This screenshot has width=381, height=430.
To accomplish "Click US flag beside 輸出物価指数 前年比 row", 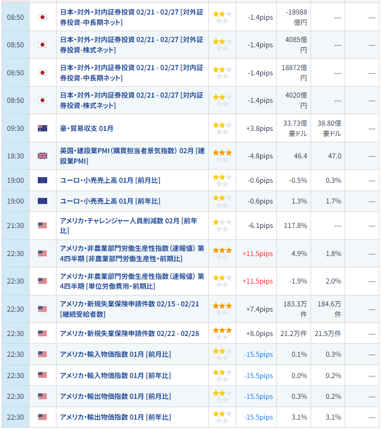I will [43, 417].
